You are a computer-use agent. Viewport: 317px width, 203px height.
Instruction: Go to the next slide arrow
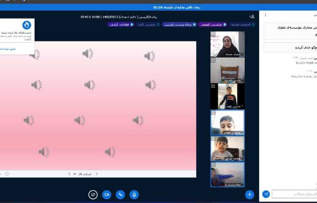[69, 174]
